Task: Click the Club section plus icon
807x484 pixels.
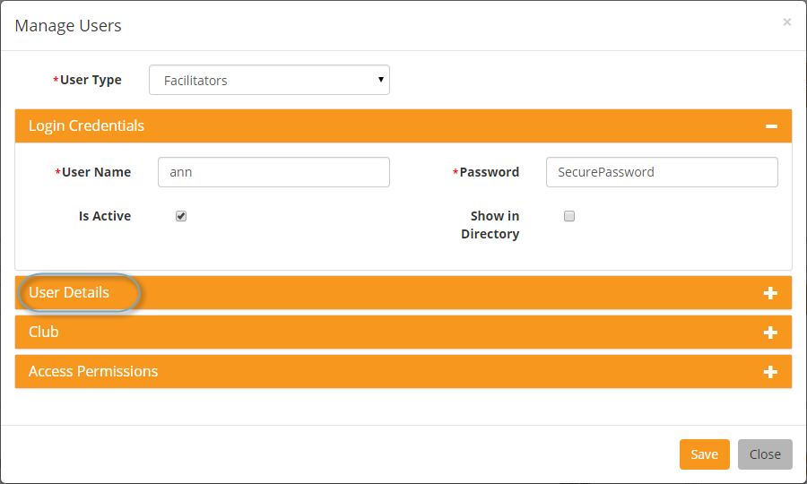Action: [770, 333]
